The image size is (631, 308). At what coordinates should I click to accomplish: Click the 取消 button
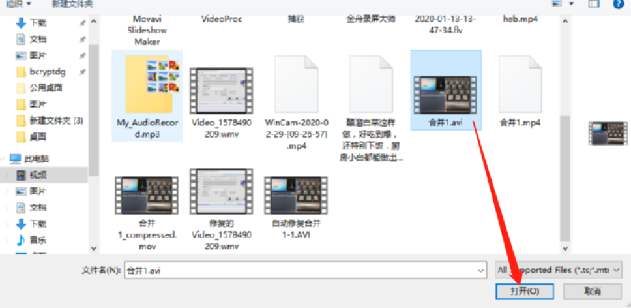(593, 290)
